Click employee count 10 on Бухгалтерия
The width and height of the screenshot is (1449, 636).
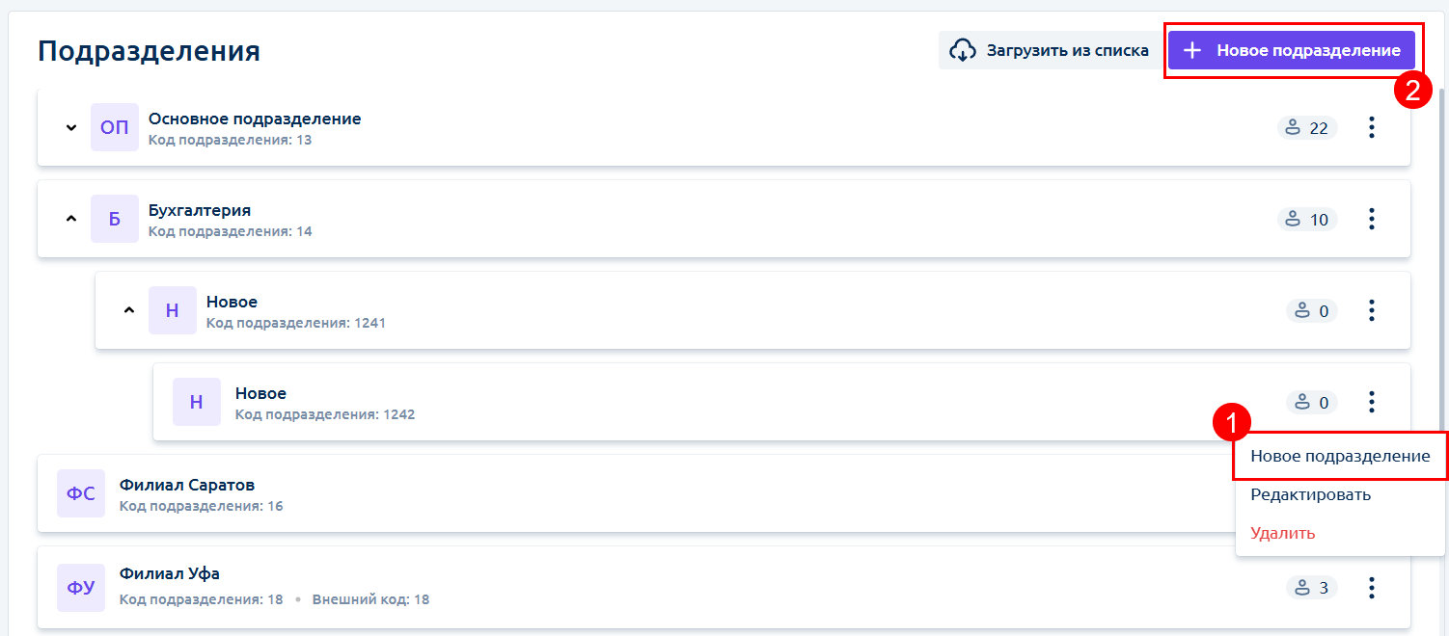[x=1307, y=220]
